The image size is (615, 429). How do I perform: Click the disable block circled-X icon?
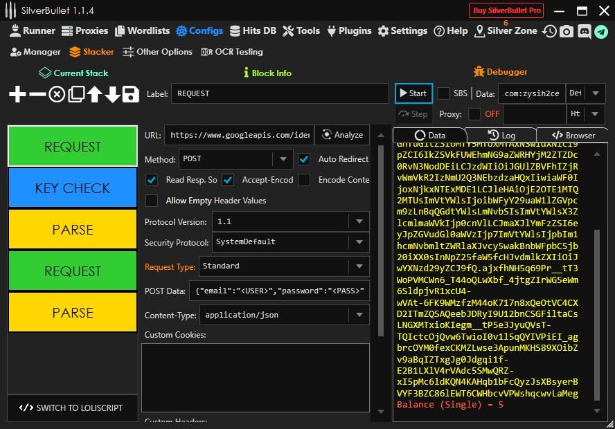point(57,94)
